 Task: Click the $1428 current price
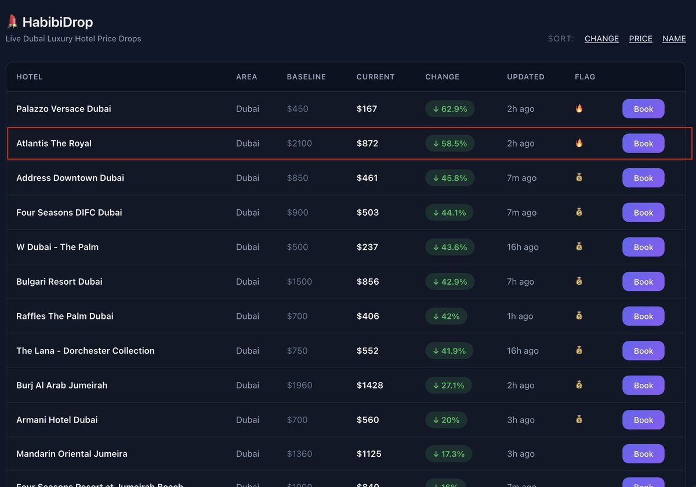pyautogui.click(x=370, y=385)
